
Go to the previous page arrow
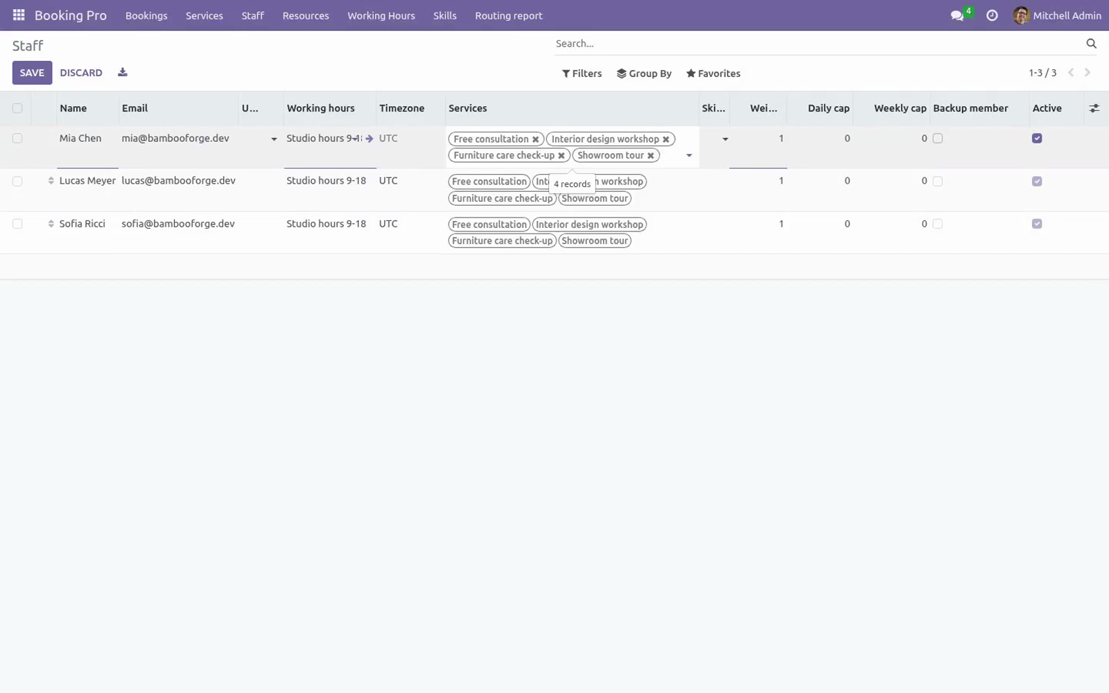click(x=1071, y=73)
